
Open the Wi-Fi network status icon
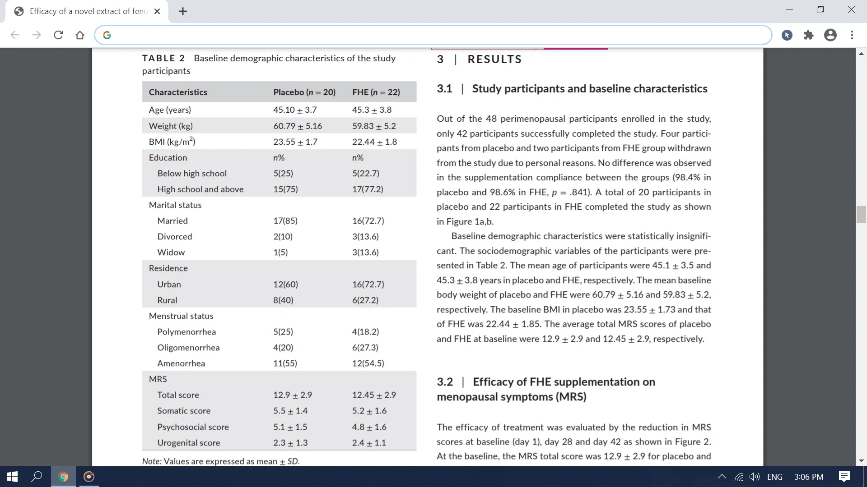739,477
